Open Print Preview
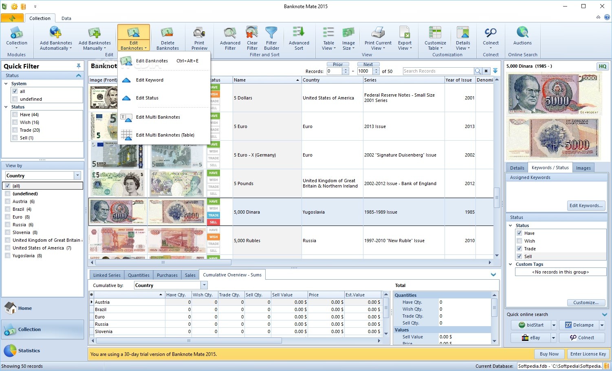 pyautogui.click(x=199, y=38)
